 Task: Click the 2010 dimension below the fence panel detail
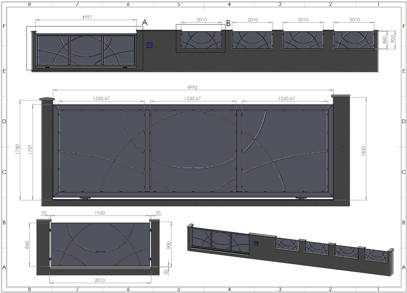pyautogui.click(x=99, y=280)
